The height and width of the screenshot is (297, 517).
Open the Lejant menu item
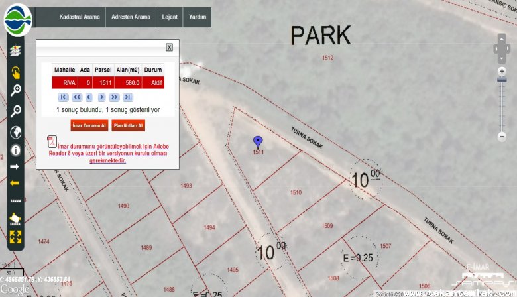coord(170,17)
